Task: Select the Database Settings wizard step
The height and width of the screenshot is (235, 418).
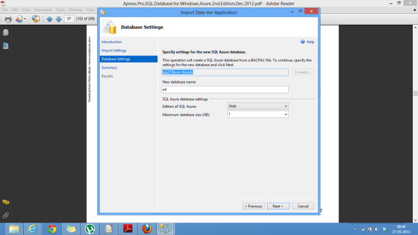Action: click(x=129, y=59)
